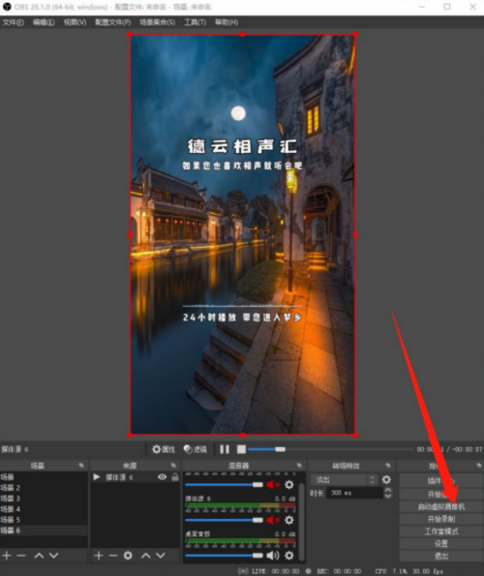Click the play triangle next to 媒体源 6
Viewport: 484px width, 576px height.
click(97, 477)
